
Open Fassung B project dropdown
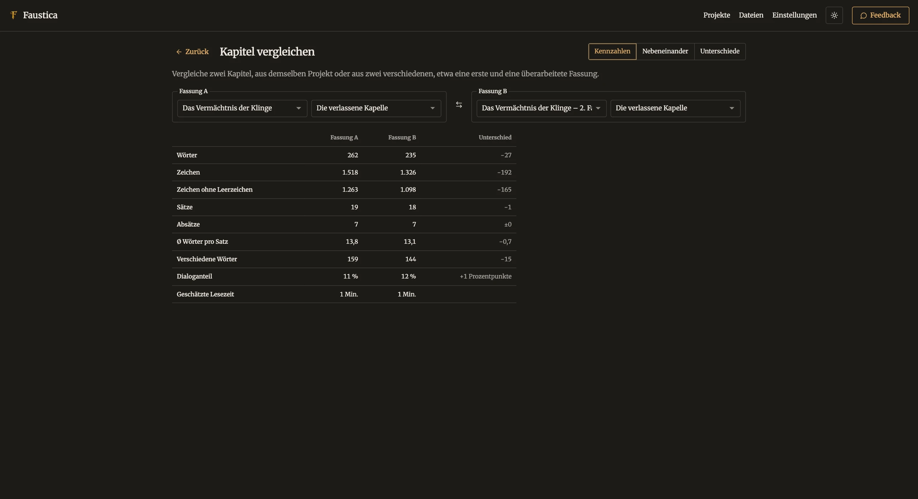(541, 108)
